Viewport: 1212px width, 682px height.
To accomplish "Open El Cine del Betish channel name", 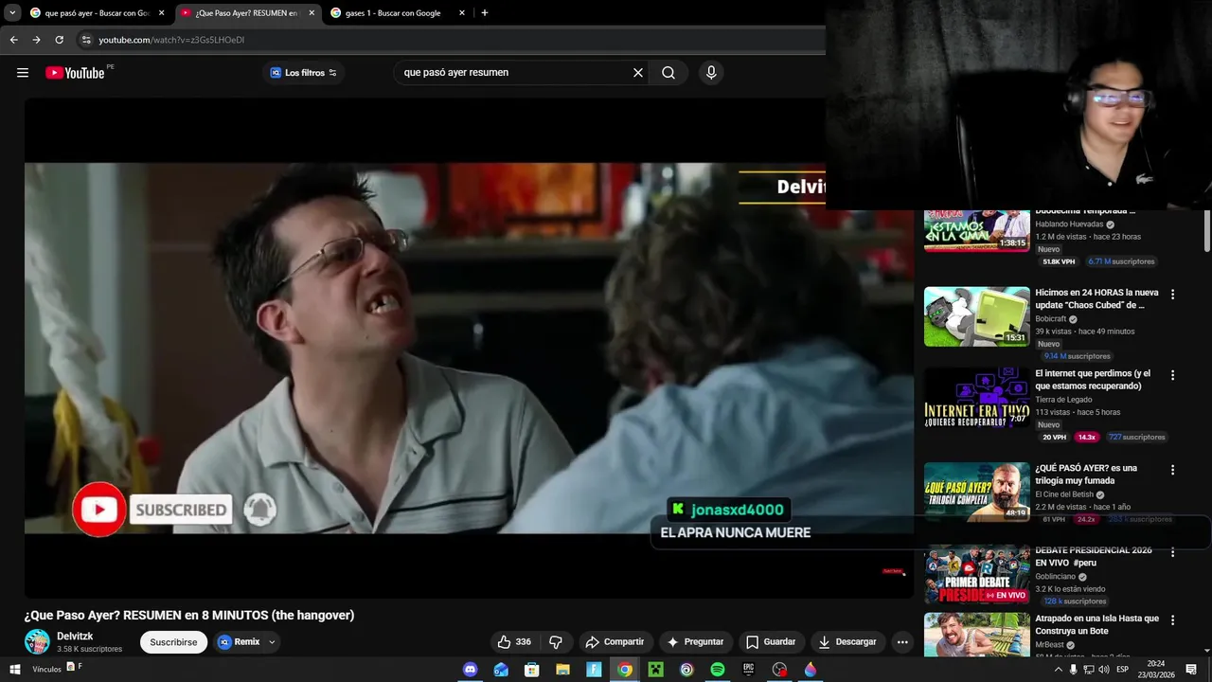I will click(1064, 494).
